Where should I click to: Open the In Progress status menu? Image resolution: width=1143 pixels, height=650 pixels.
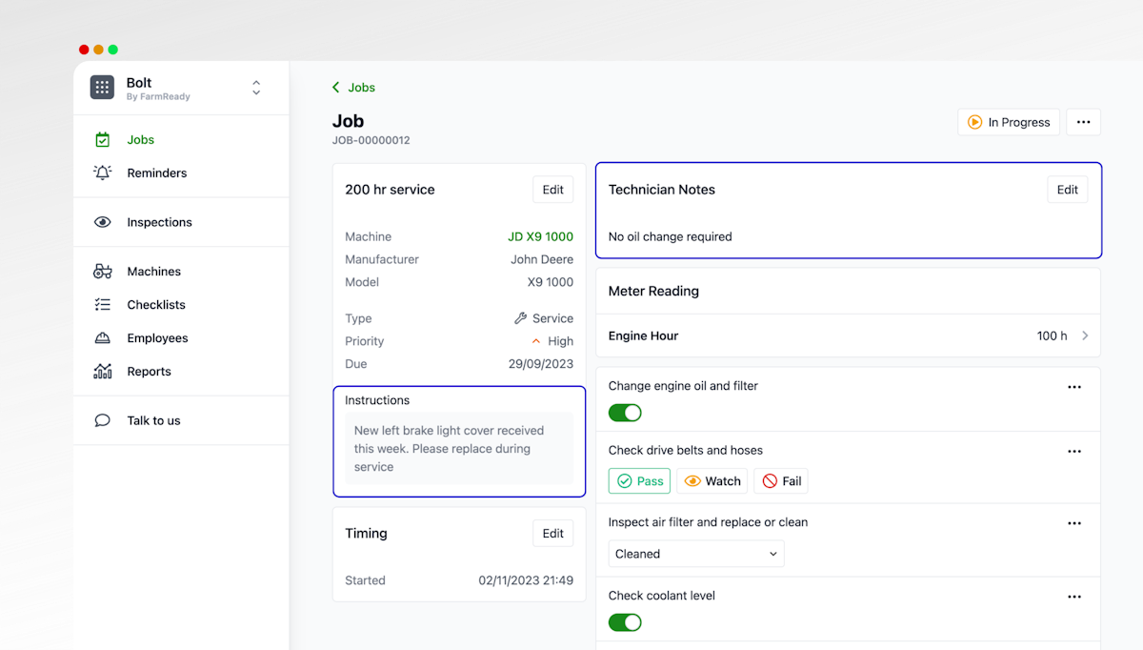[1009, 122]
